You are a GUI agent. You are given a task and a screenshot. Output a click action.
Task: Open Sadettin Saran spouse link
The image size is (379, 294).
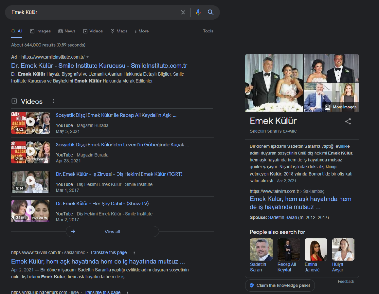pyautogui.click(x=283, y=217)
